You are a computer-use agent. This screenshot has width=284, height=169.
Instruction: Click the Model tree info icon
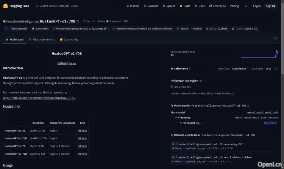(248, 106)
